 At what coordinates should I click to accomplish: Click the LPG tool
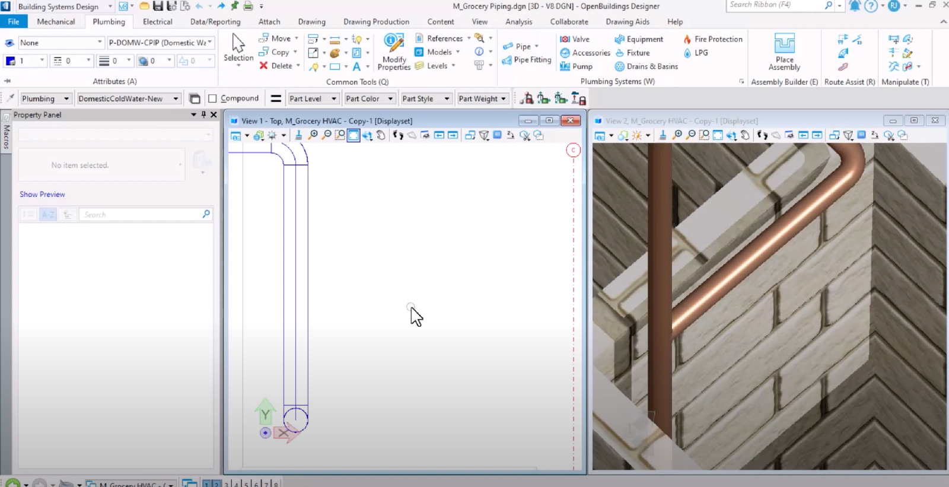click(696, 53)
